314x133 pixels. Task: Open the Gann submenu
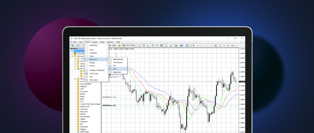click(97, 56)
